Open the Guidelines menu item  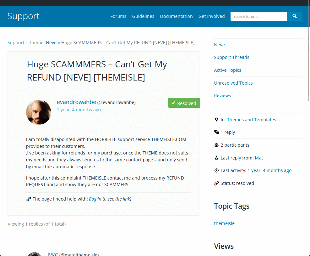point(143,16)
